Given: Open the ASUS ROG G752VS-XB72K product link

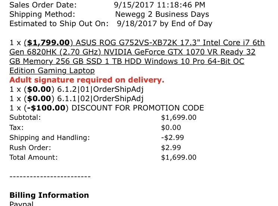Looking at the screenshot, I should coord(137,57).
